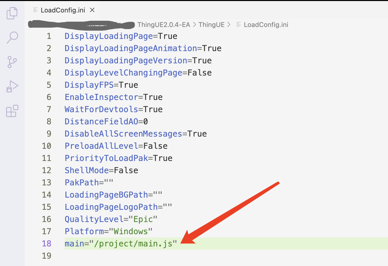Image resolution: width=388 pixels, height=266 pixels.
Task: Click the DisplayLoadingPageAnimation=True line
Action: (x=143, y=48)
